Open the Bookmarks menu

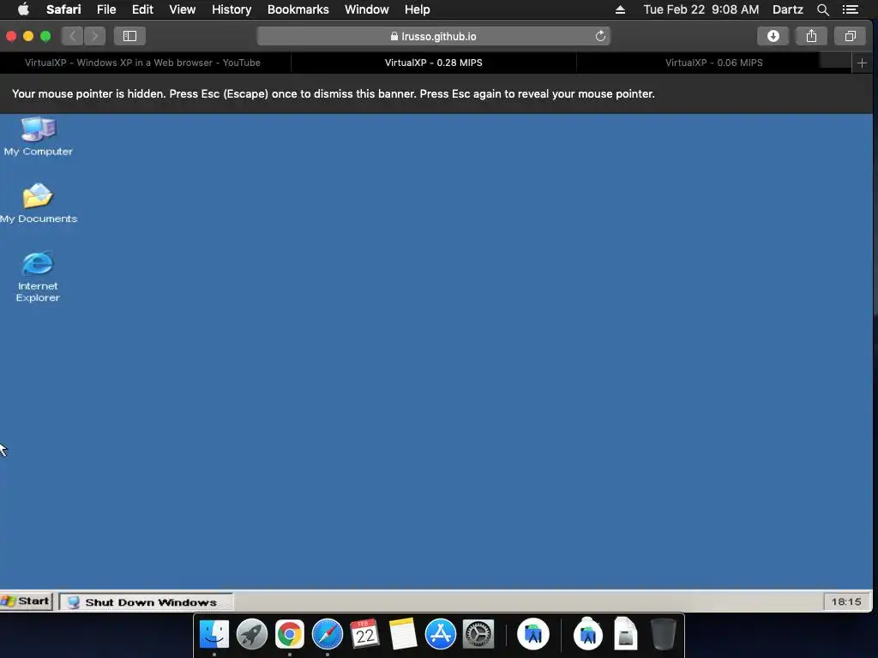(298, 9)
